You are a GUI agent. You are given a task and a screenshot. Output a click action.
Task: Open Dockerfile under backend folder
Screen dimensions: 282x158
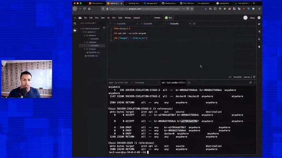coord(94,39)
